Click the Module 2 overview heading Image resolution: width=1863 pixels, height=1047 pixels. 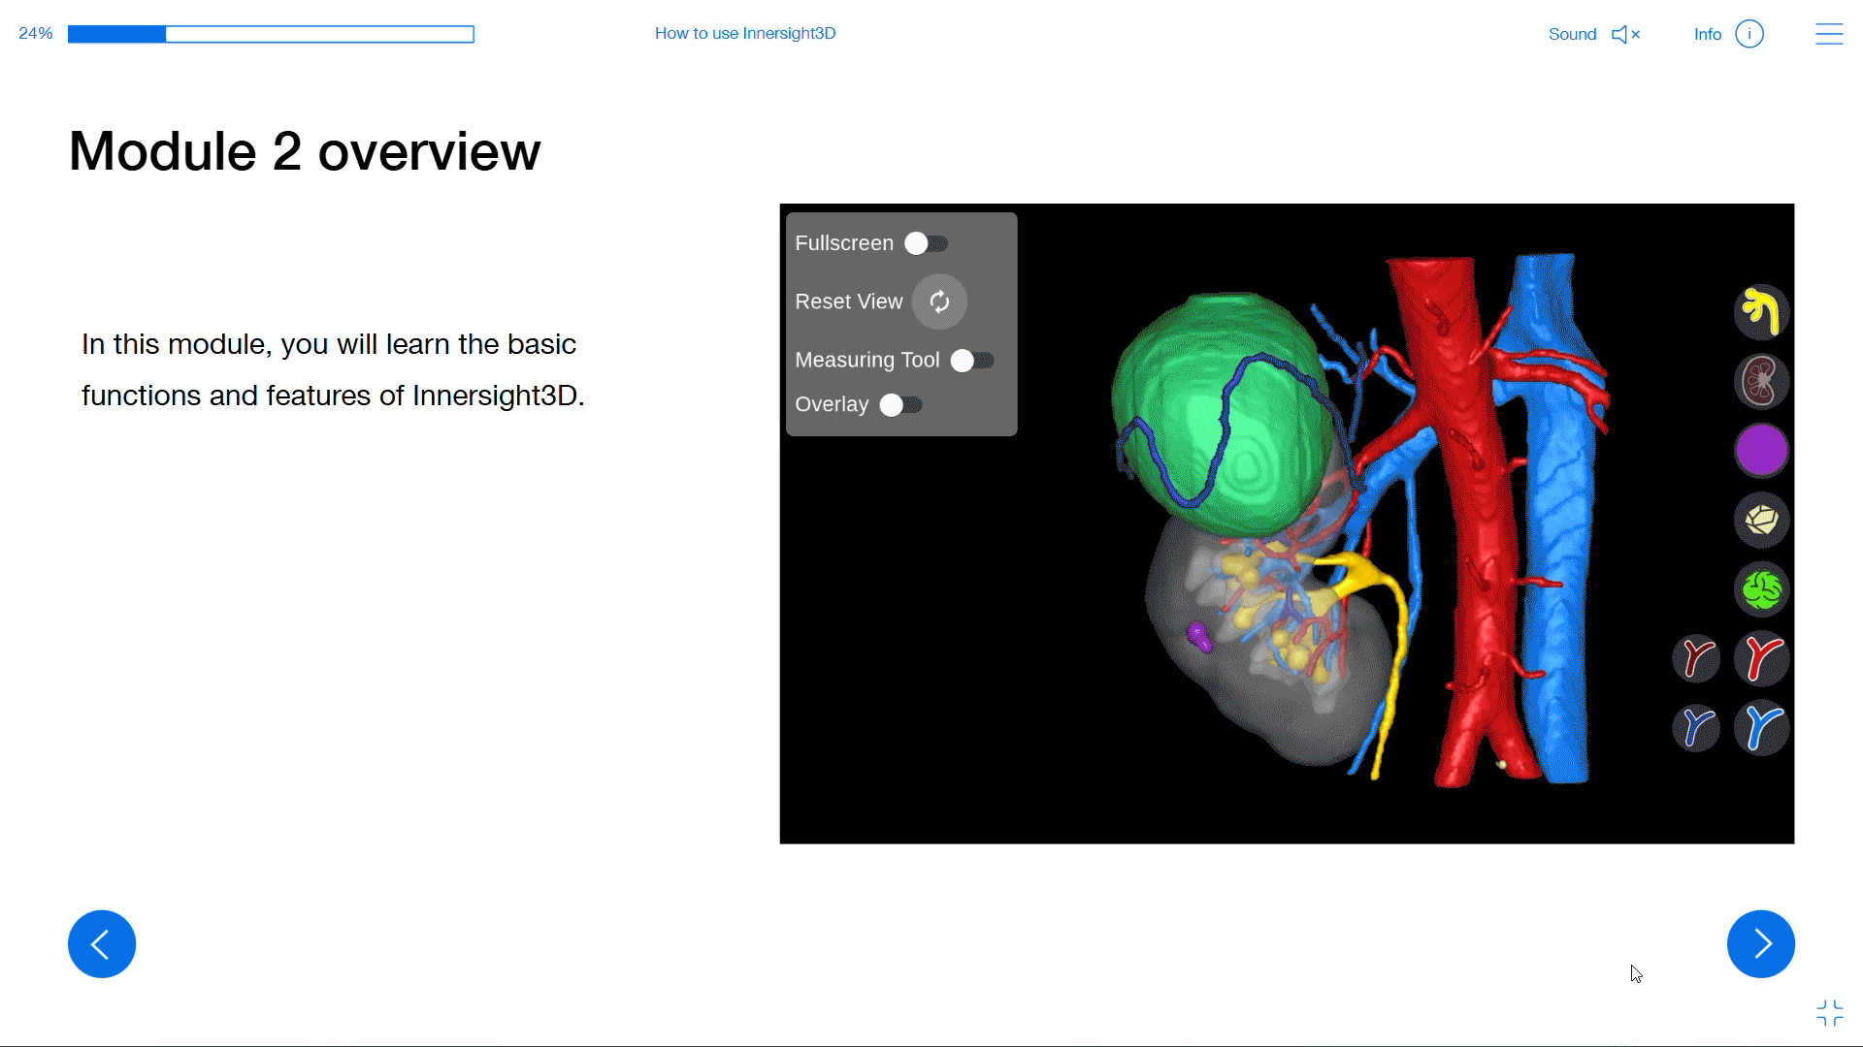coord(305,151)
